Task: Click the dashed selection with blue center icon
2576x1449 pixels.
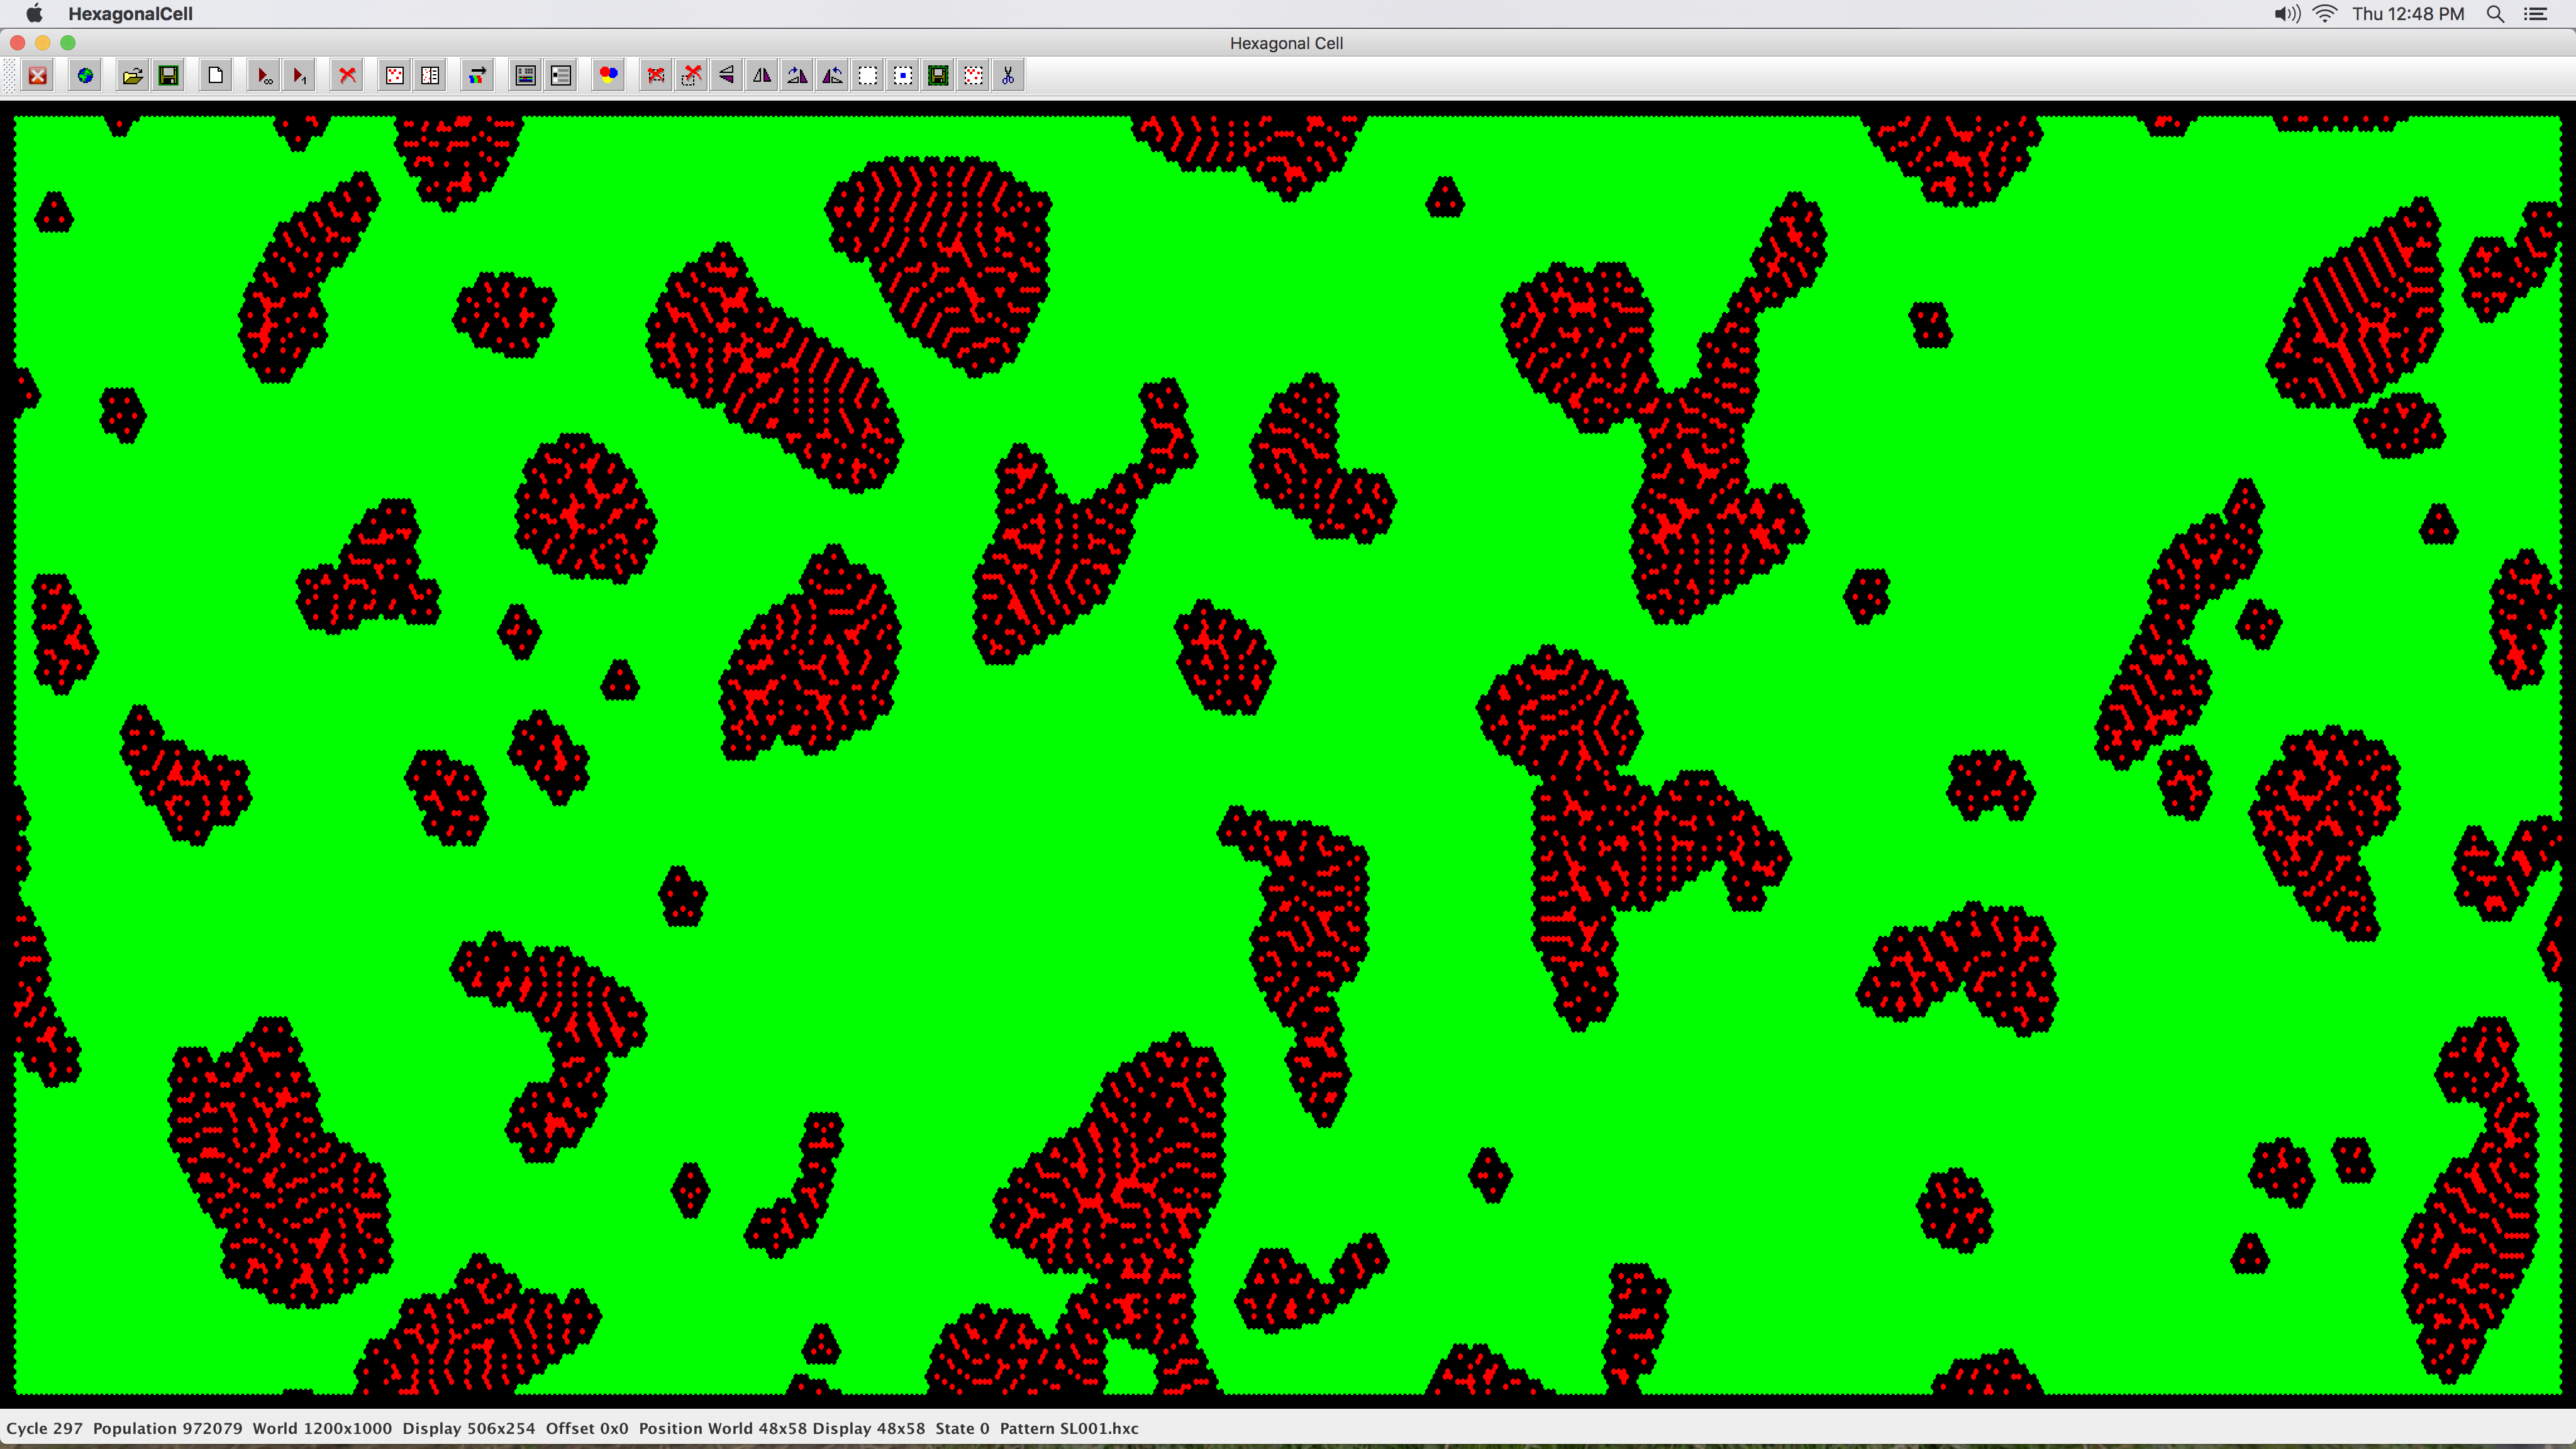Action: tap(902, 76)
